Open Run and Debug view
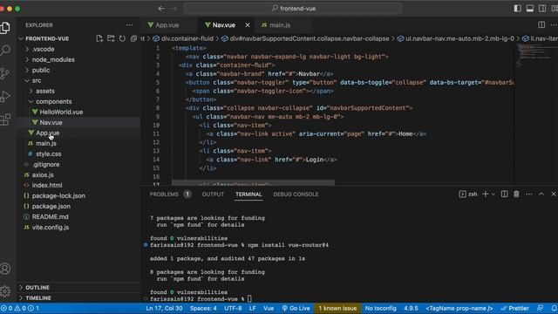This screenshot has height=314, width=558. point(5,96)
